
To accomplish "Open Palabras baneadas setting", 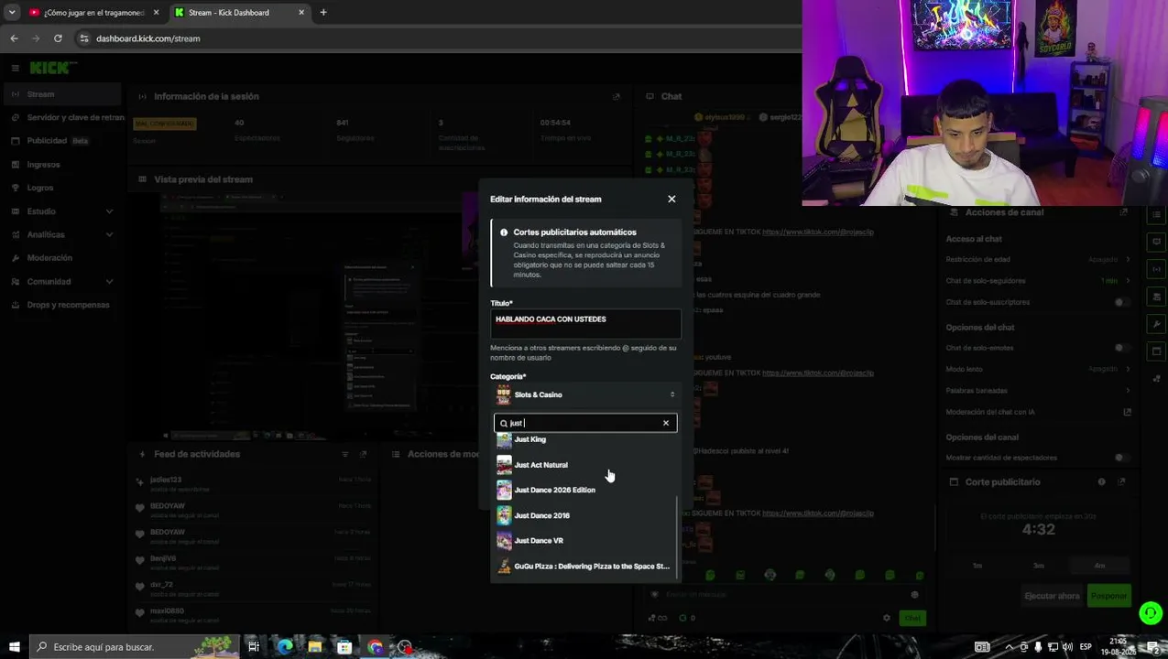I will click(1038, 391).
